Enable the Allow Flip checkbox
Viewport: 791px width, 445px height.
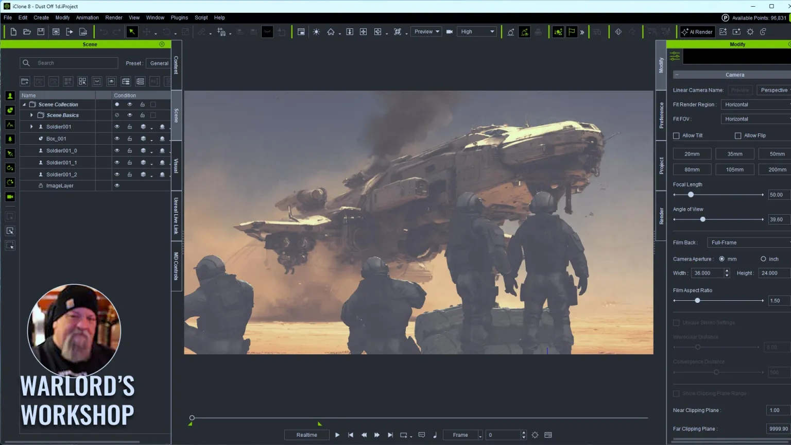point(738,135)
